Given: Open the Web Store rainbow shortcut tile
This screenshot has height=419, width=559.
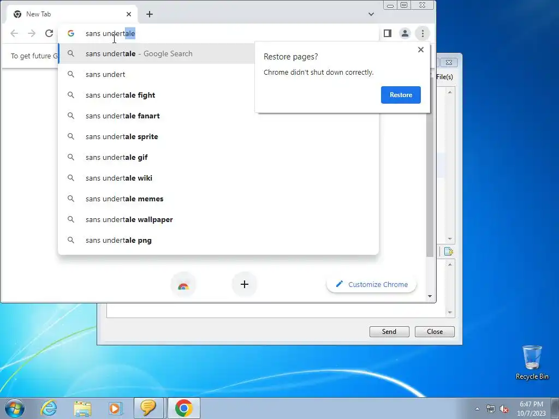Looking at the screenshot, I should (183, 284).
